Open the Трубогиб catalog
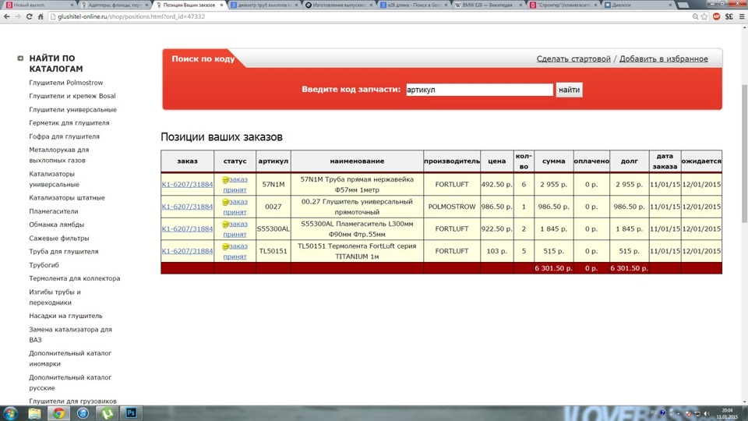The image size is (748, 421). pyautogui.click(x=44, y=265)
